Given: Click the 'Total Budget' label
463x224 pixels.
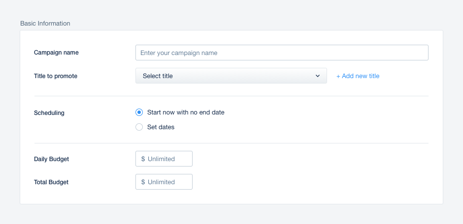Looking at the screenshot, I should pos(51,182).
